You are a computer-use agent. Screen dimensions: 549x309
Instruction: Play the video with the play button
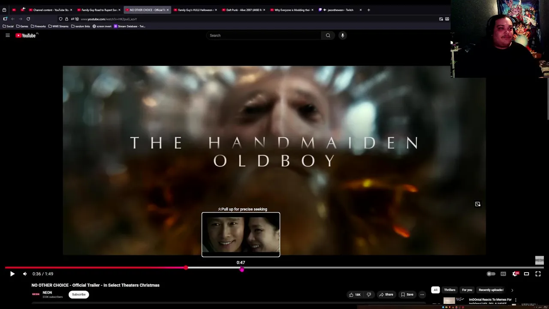tap(12, 274)
